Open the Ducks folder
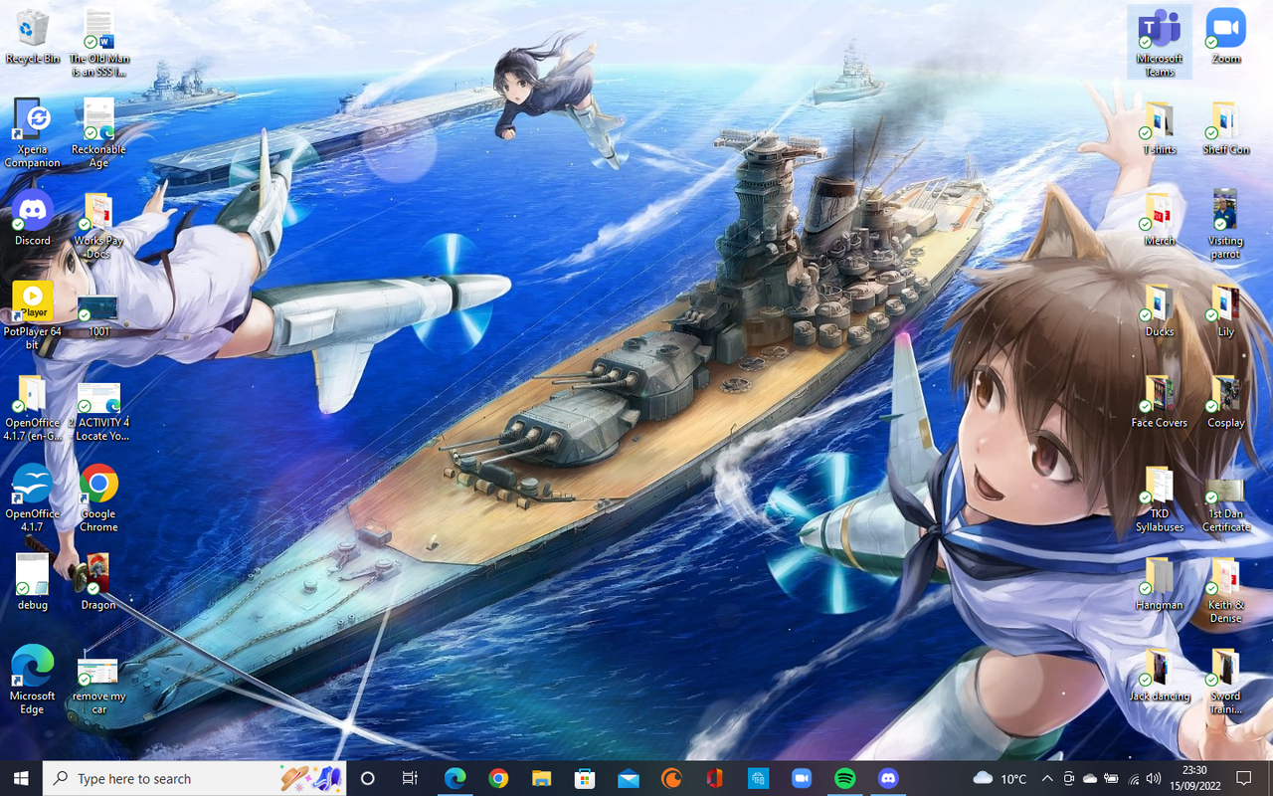This screenshot has height=796, width=1273. click(x=1160, y=309)
